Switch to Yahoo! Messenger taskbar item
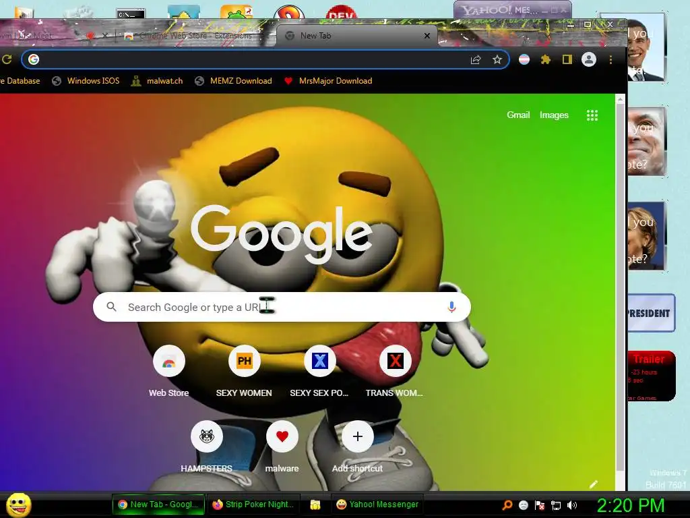 377,505
